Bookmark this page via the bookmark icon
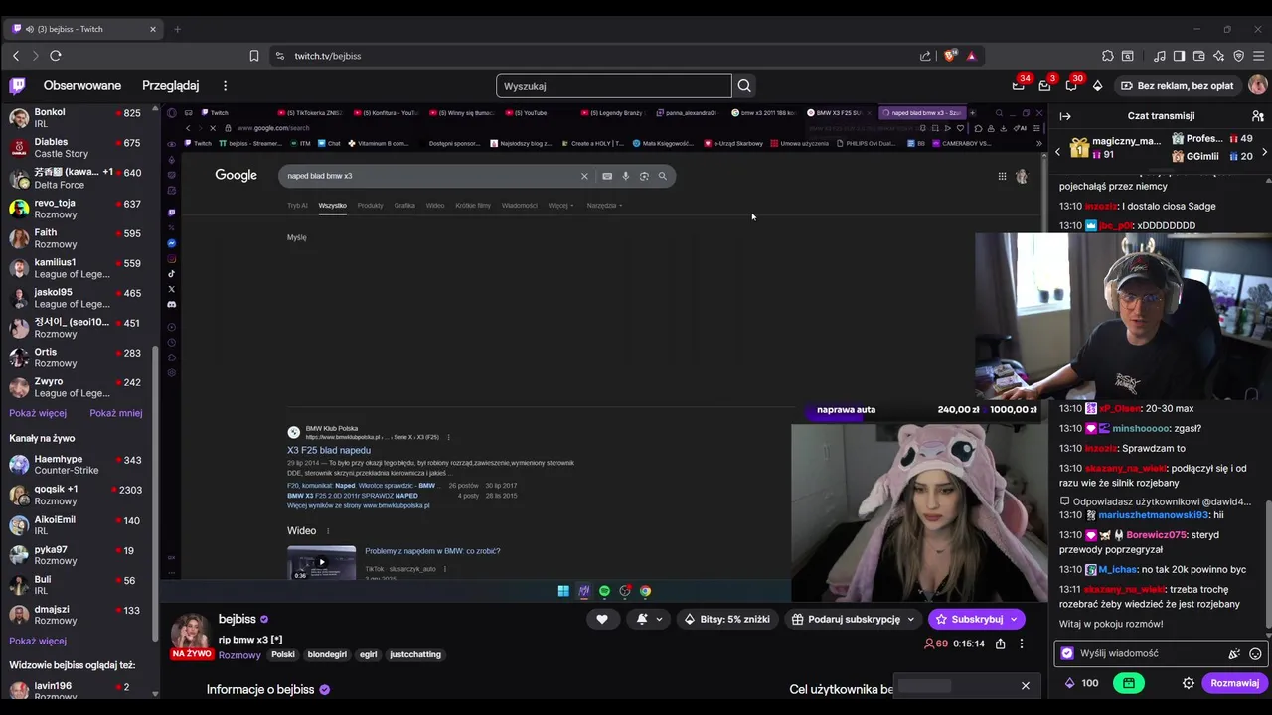 254,56
